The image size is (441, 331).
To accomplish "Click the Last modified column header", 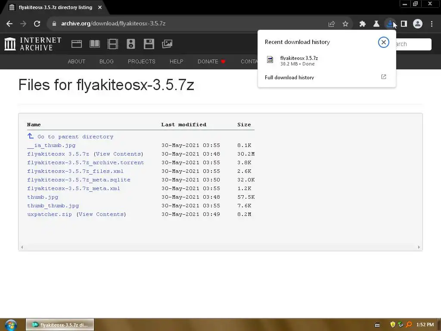I will click(183, 125).
